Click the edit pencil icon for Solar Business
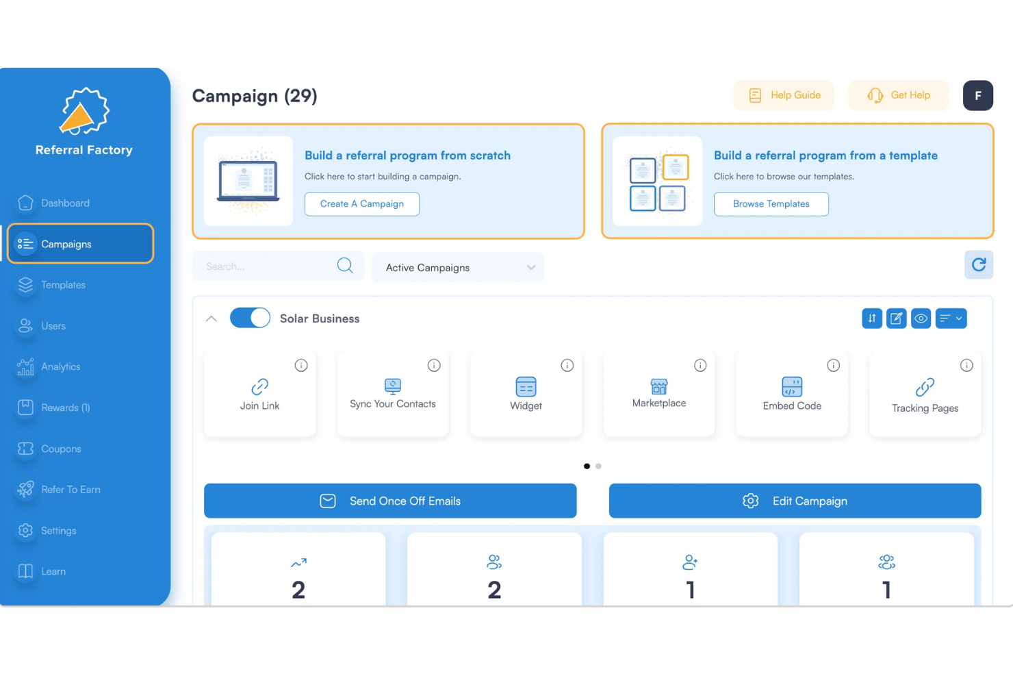The width and height of the screenshot is (1013, 676). 897,318
